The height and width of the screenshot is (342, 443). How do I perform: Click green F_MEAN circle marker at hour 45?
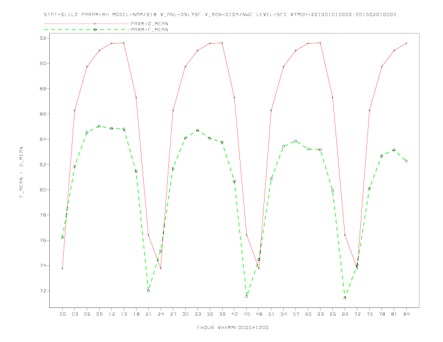[247, 296]
